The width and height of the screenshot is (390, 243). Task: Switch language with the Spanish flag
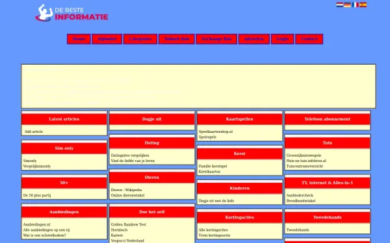click(x=363, y=5)
